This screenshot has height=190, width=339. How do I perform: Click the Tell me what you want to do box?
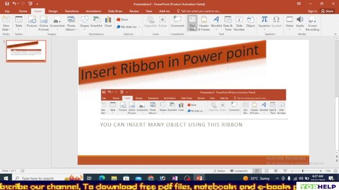(x=199, y=11)
